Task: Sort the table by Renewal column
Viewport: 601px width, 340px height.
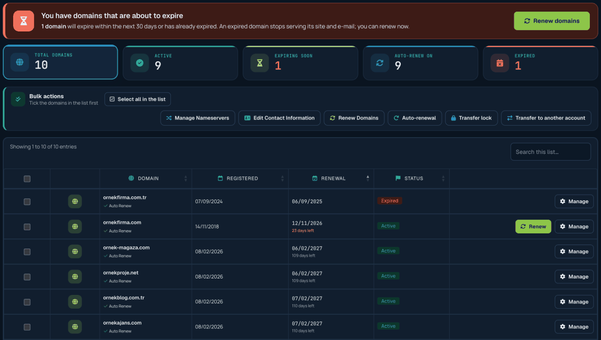Action: click(x=331, y=178)
